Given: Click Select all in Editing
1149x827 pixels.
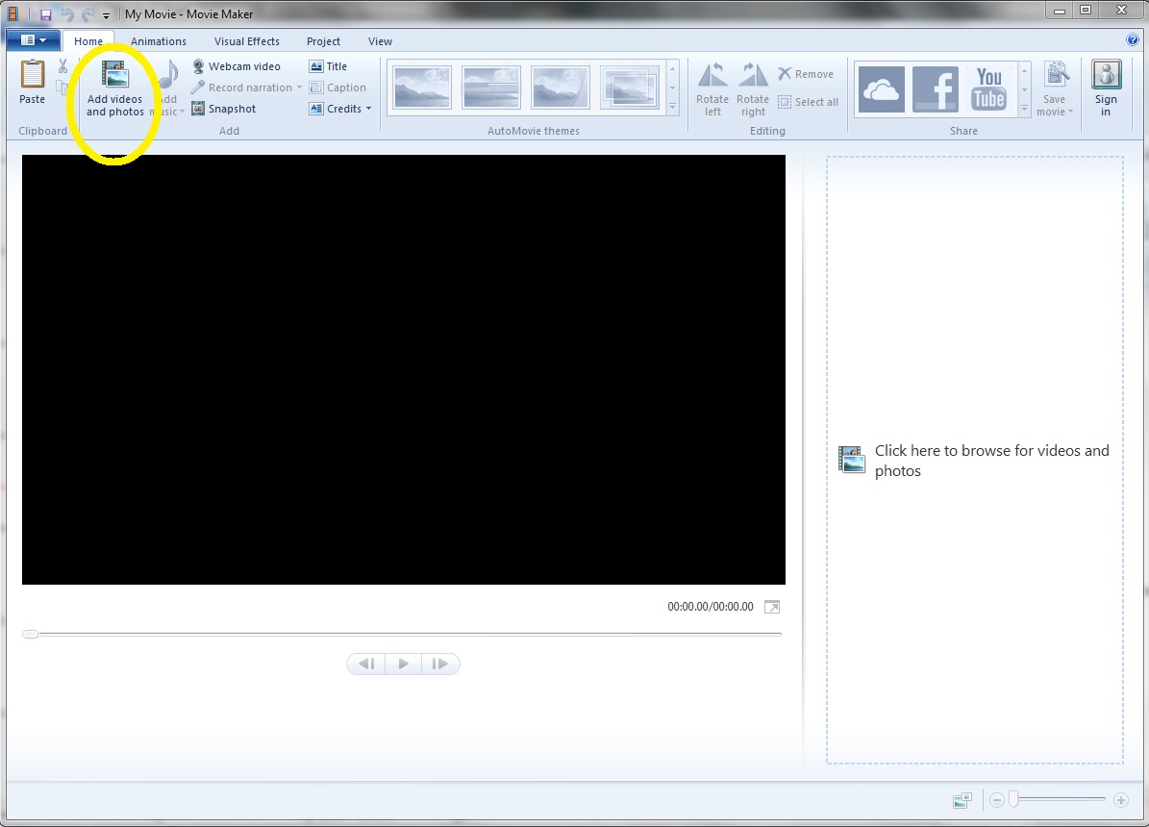Looking at the screenshot, I should [808, 102].
